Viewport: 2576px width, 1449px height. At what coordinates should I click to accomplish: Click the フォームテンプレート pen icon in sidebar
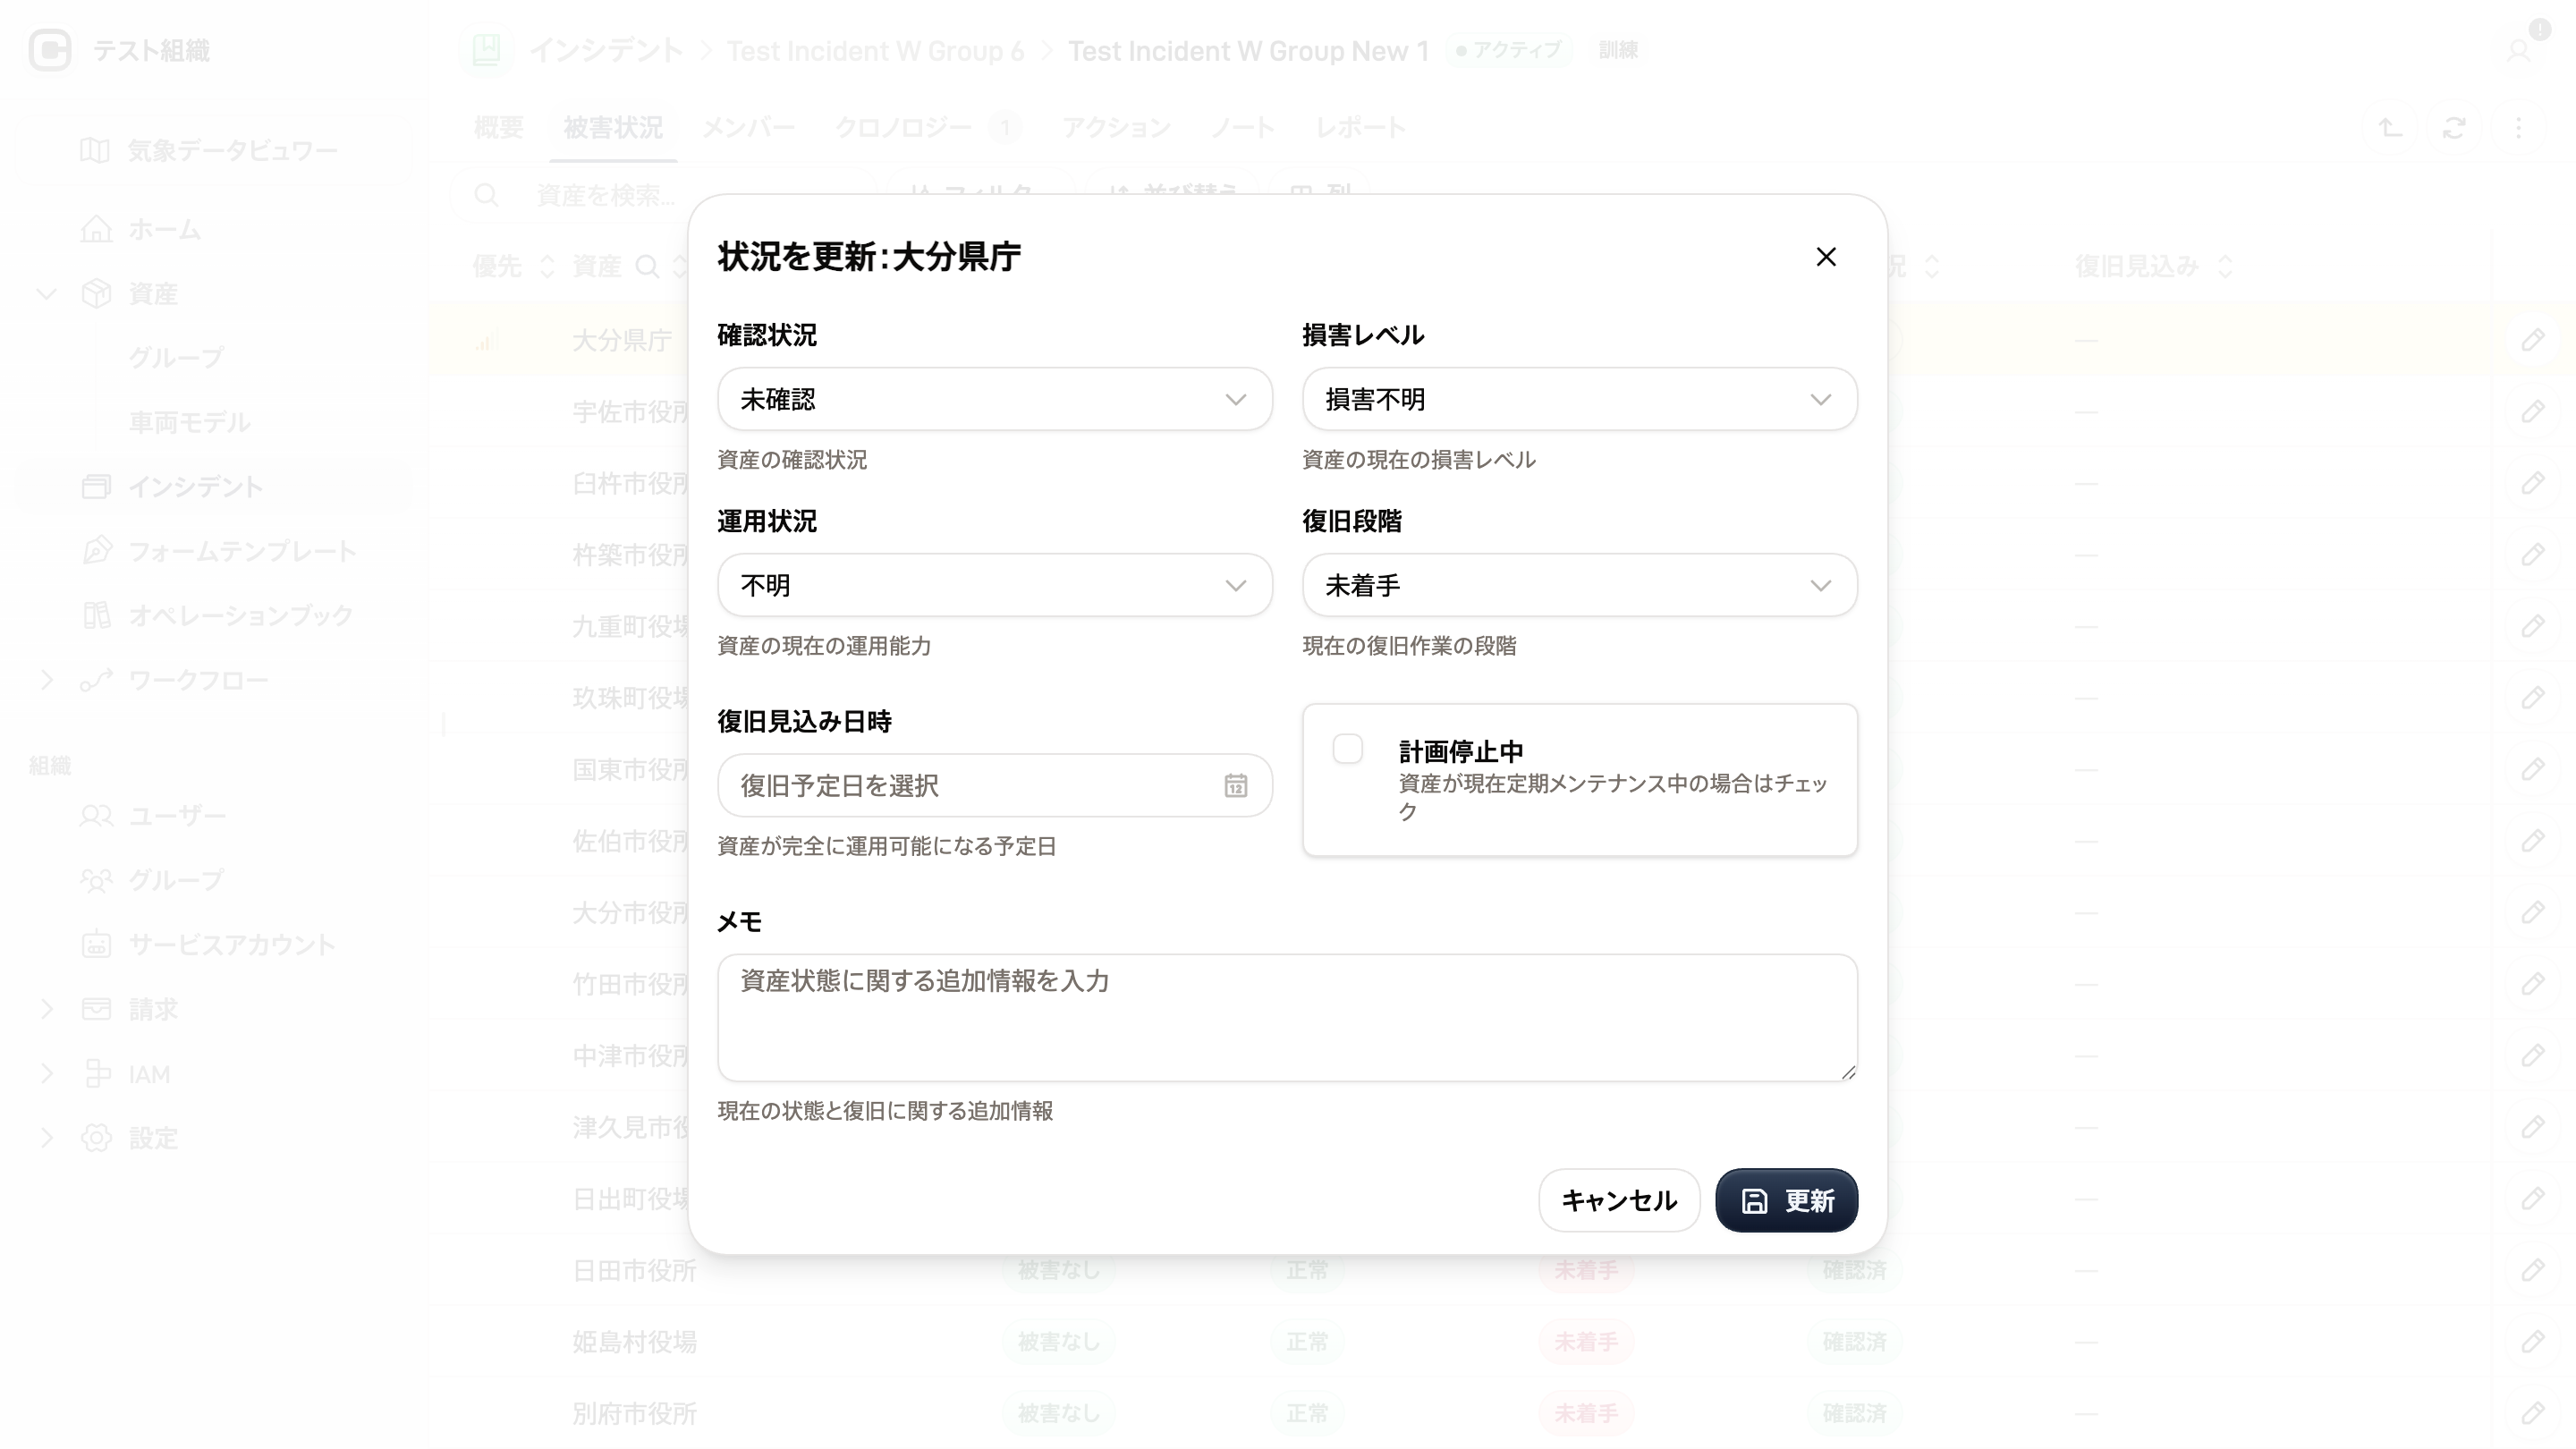pos(96,551)
